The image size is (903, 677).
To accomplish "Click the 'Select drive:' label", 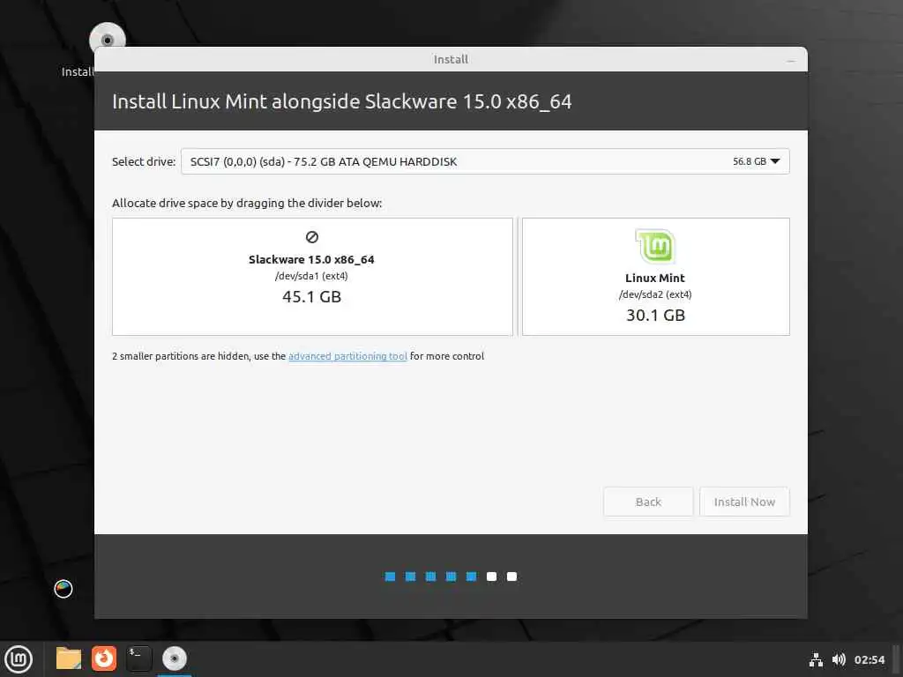I will pos(144,162).
